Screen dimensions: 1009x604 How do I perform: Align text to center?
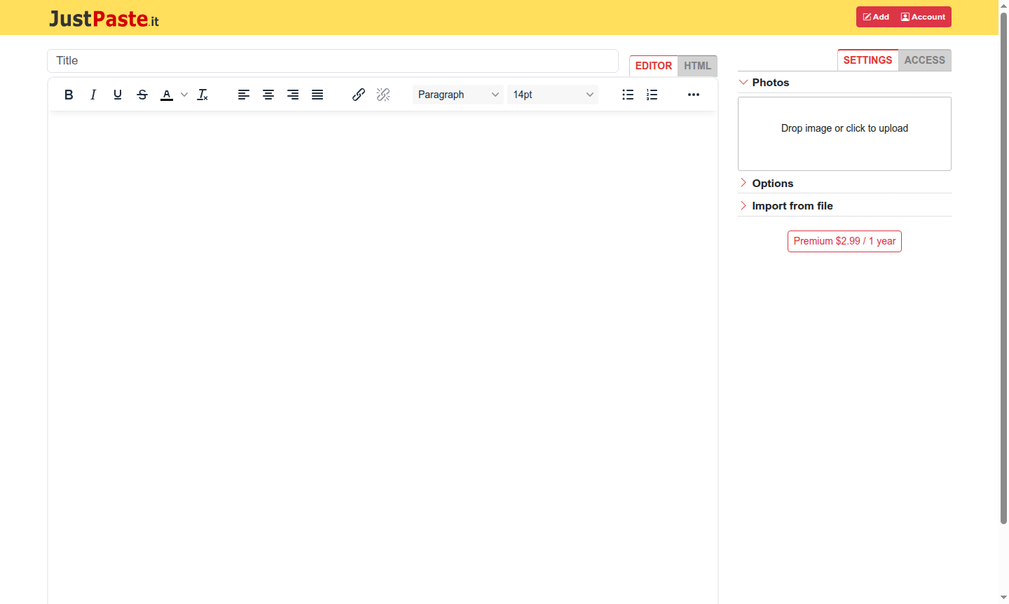[268, 95]
